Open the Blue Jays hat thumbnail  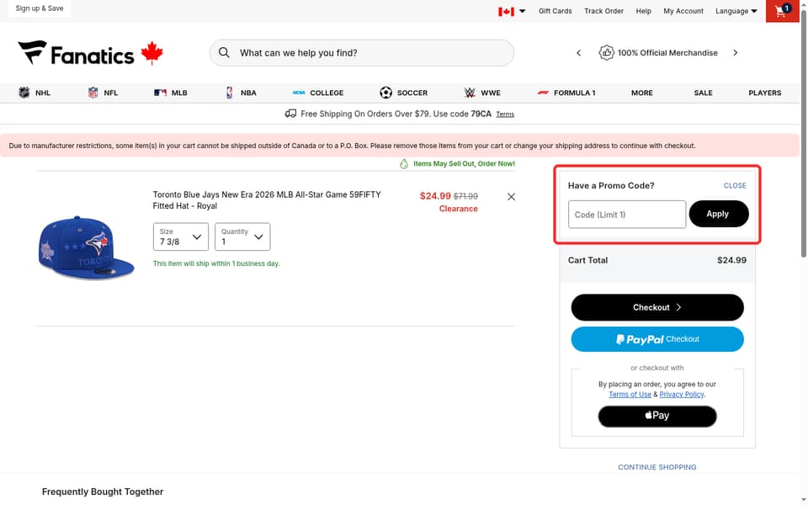click(x=86, y=248)
